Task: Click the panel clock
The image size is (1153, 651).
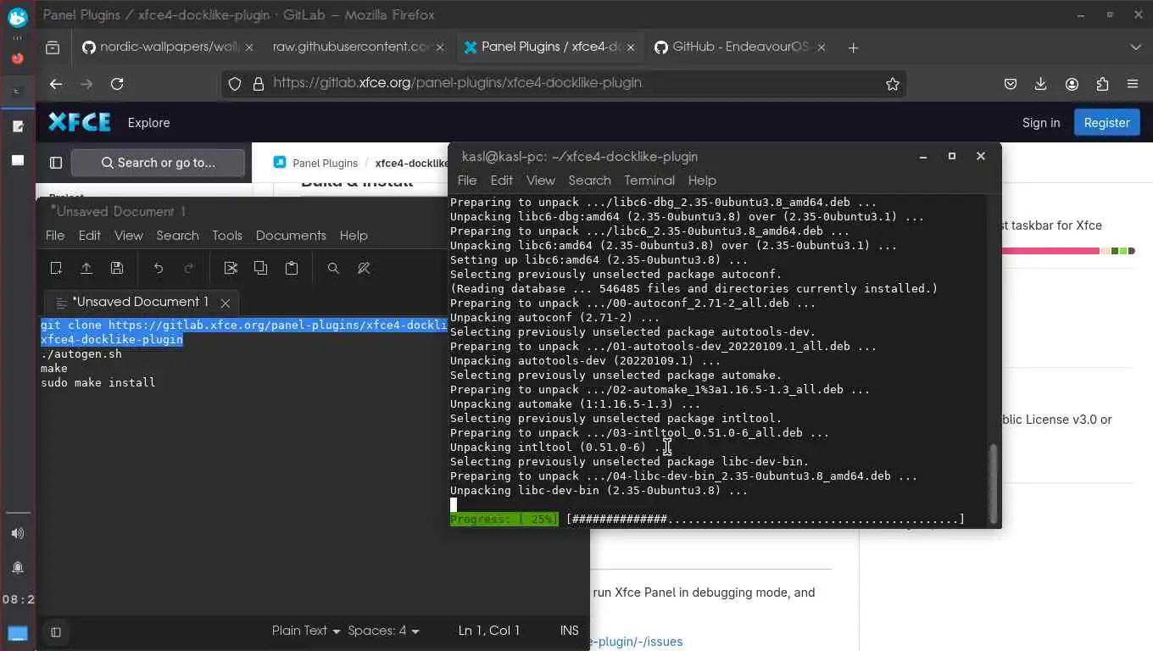Action: (x=18, y=599)
